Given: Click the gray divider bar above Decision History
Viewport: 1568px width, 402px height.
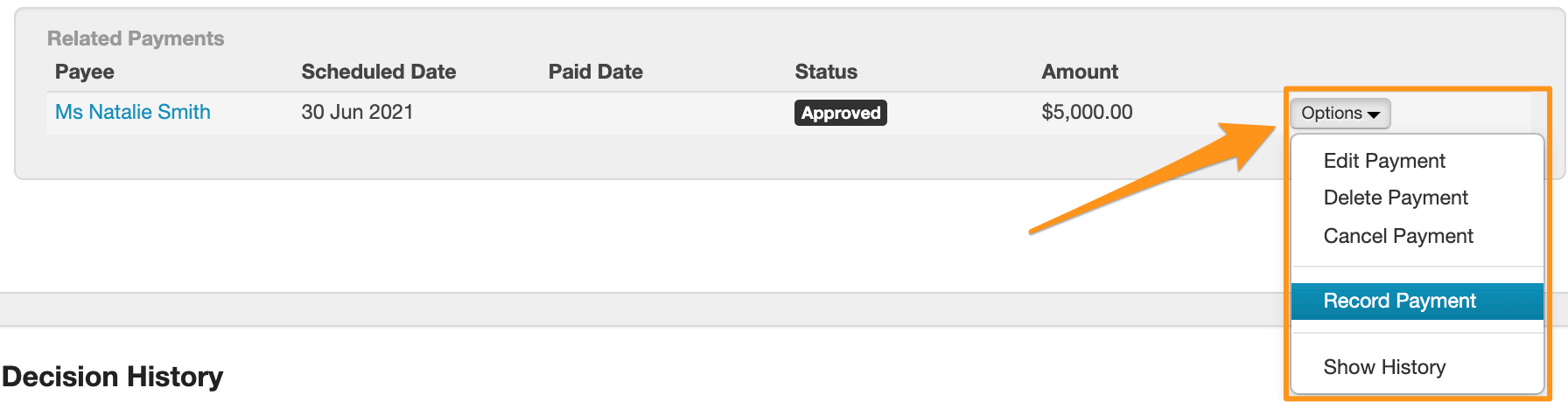Looking at the screenshot, I should pos(612,309).
